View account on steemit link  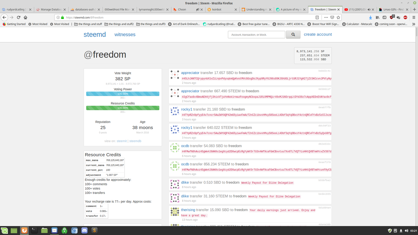pyautogui.click(x=121, y=141)
